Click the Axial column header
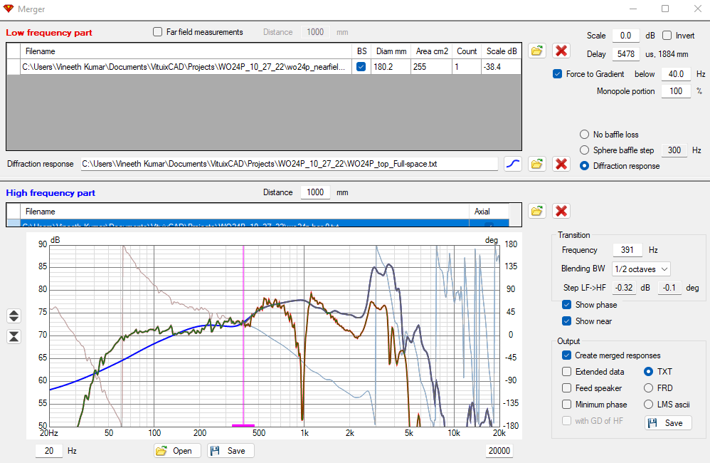710x463 pixels. click(489, 212)
